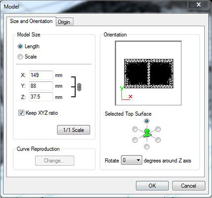Screen dimensions: 212x198
Task: Select the lower-left top-surface radio button
Action: (x=135, y=140)
